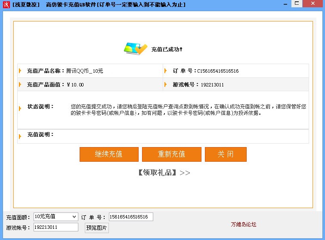The width and height of the screenshot is (325, 240).
Task: Open the 【领取礼品】>> link
Action: pyautogui.click(x=164, y=172)
